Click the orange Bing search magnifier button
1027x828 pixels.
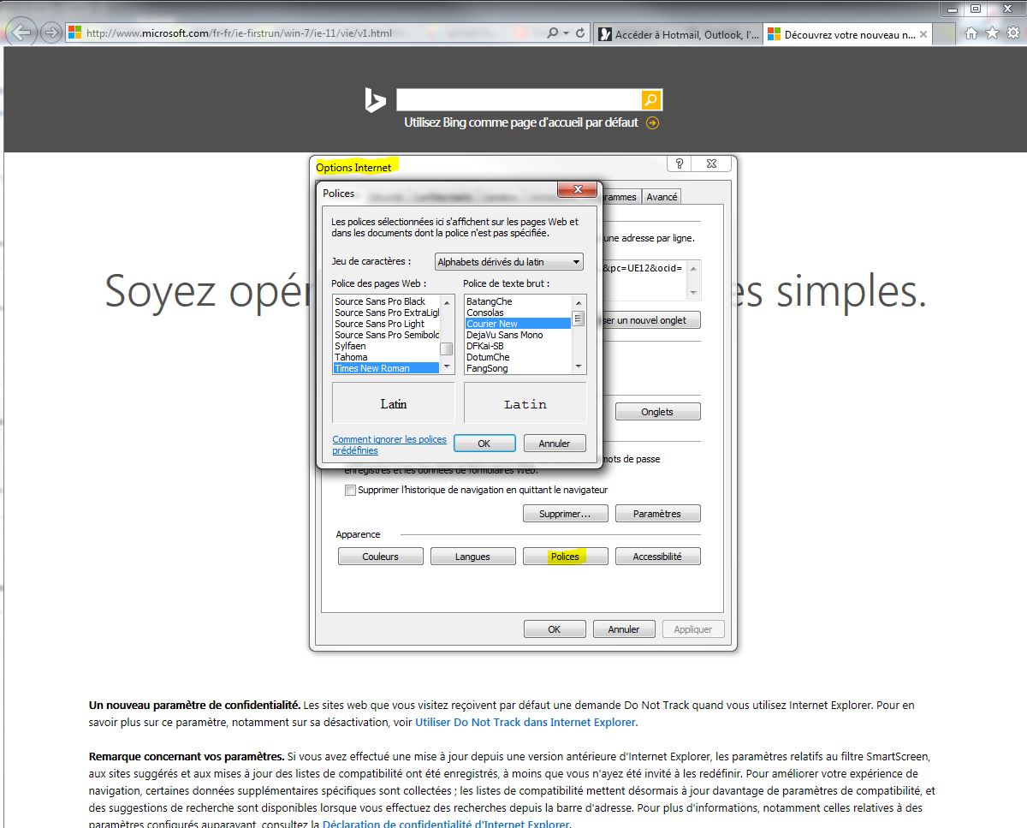click(650, 100)
